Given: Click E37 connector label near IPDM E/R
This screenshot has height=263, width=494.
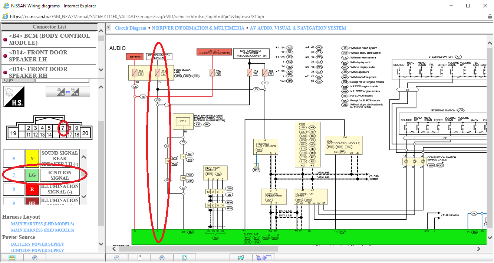Looking at the screenshot, I should tap(198, 125).
